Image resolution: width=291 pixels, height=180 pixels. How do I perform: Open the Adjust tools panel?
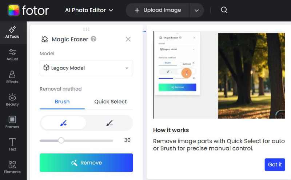coord(12,55)
